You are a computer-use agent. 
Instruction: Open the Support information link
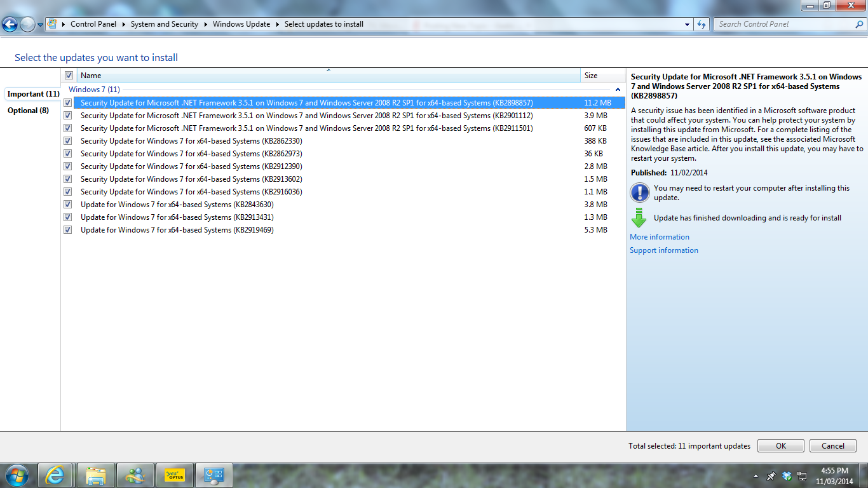[664, 250]
